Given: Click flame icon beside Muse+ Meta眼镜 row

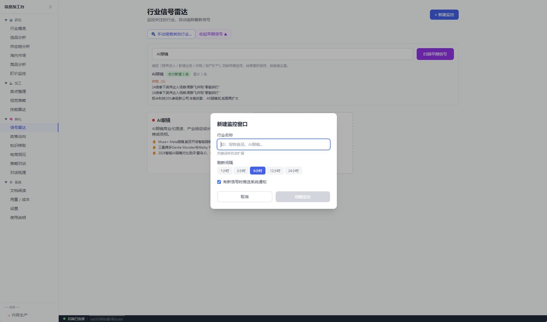Looking at the screenshot, I should click(154, 142).
